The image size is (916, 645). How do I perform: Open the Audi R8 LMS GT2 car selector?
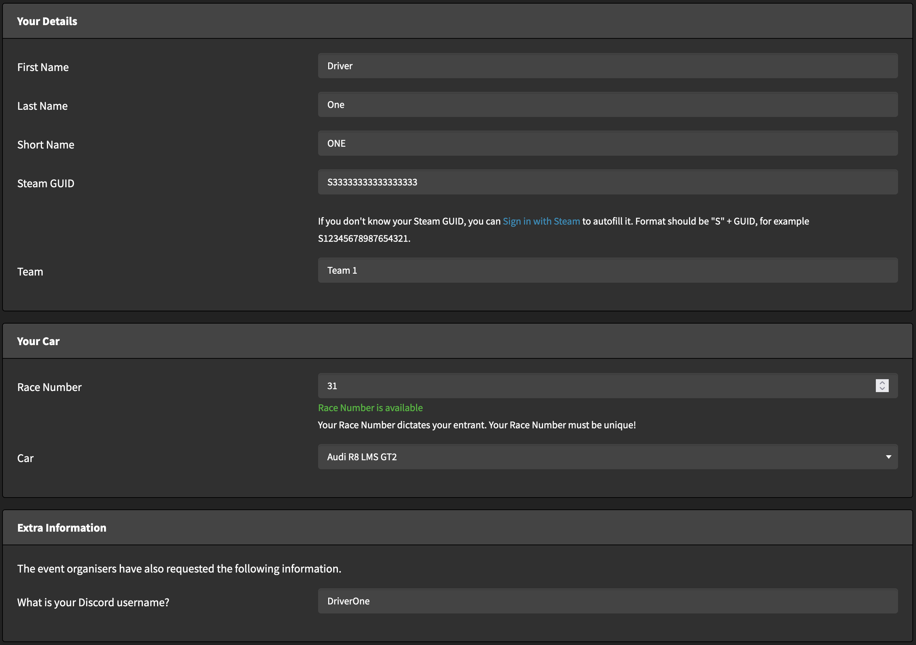pos(599,457)
